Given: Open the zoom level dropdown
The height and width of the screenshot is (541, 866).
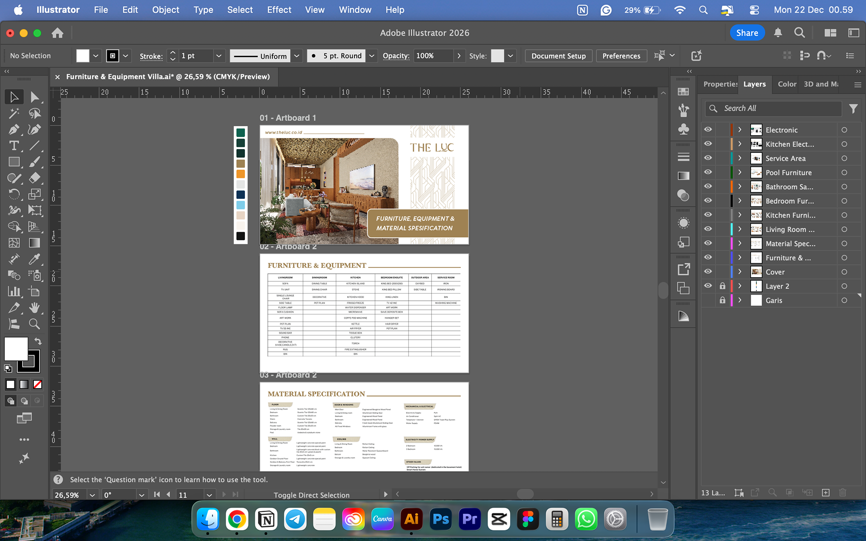Looking at the screenshot, I should (92, 495).
